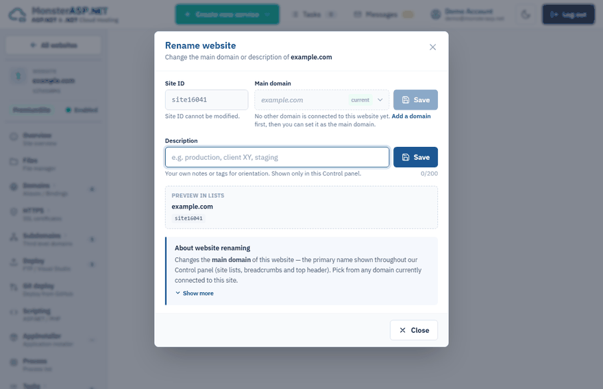Click the Site ID field site16041
Viewport: 603px width, 389px height.
tap(206, 99)
